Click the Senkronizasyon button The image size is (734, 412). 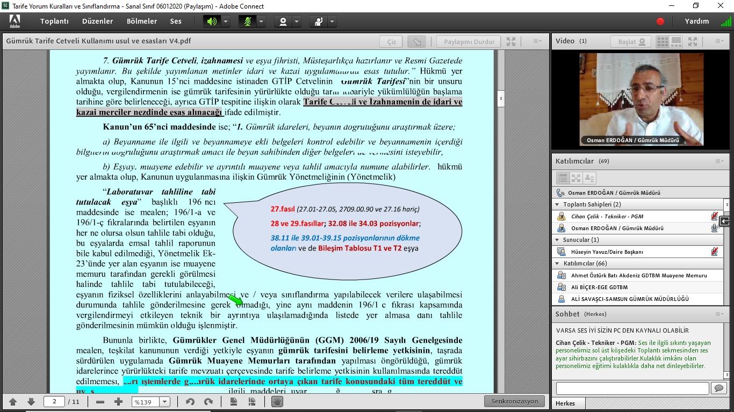pyautogui.click(x=514, y=401)
